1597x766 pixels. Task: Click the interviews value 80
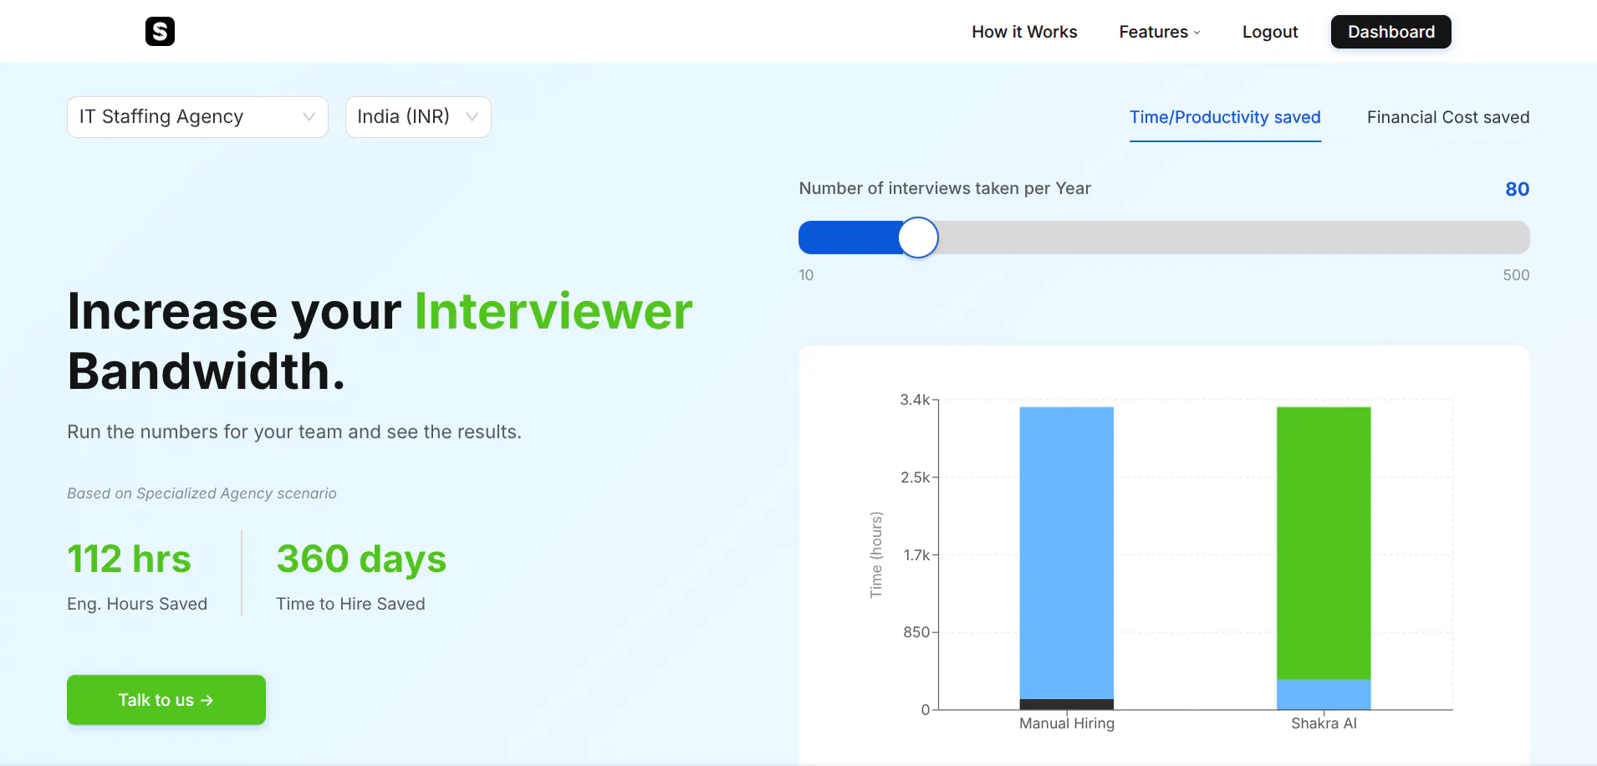[x=1517, y=189]
